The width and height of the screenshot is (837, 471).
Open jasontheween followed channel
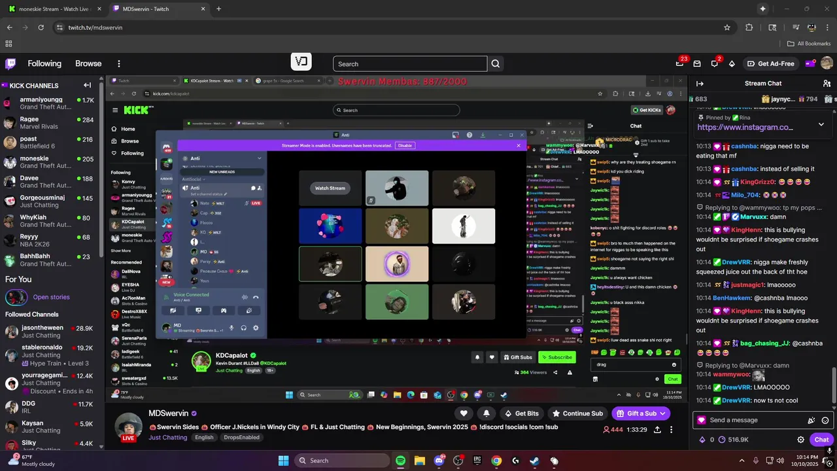50,331
